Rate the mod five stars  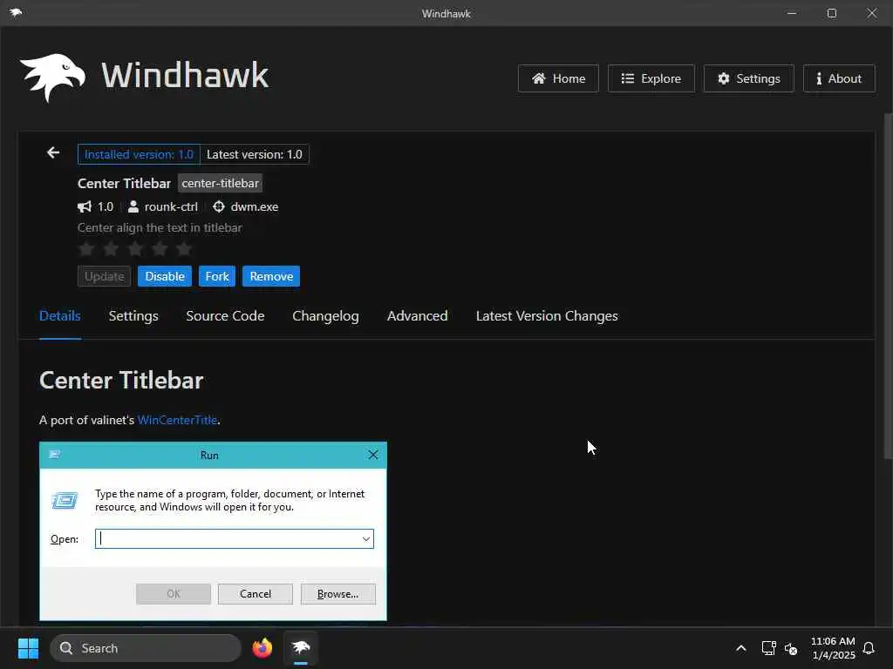[x=184, y=248]
